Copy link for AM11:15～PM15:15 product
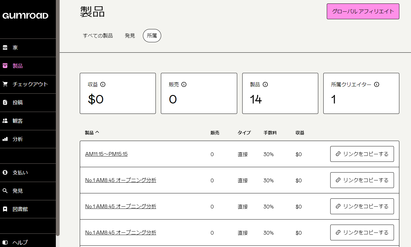Screen dimensions: 411x247 click(x=362, y=154)
